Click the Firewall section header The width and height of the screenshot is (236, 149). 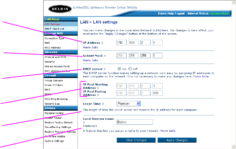61,75
